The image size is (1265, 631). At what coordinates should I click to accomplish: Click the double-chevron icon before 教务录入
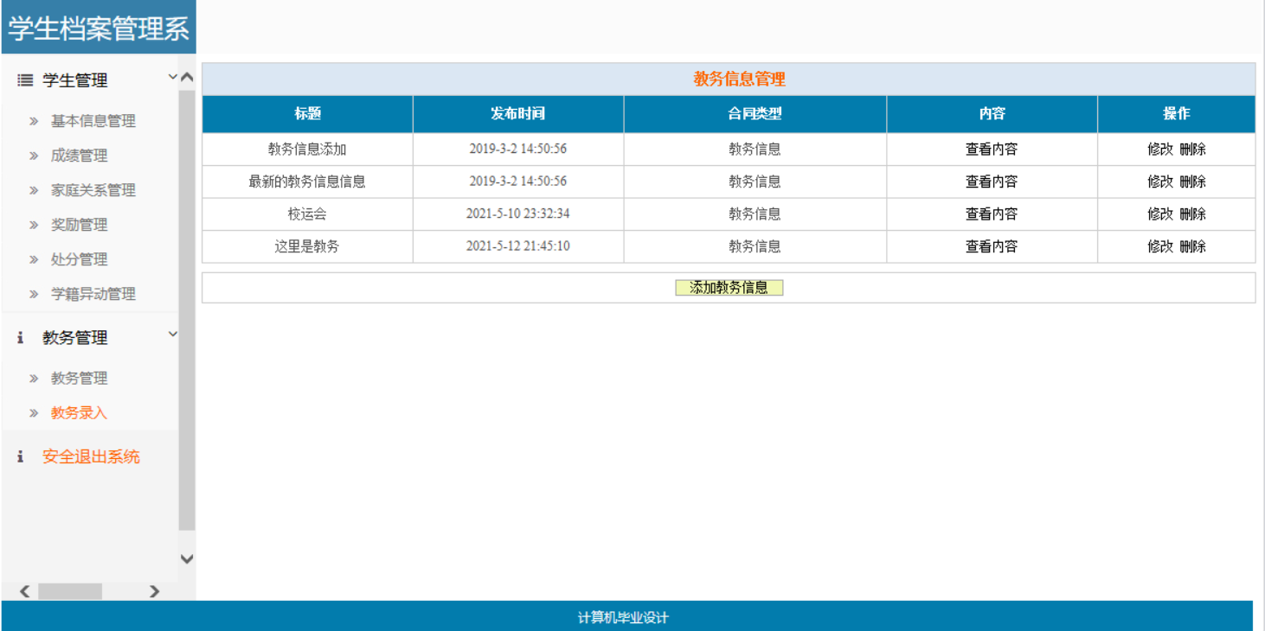pyautogui.click(x=34, y=413)
